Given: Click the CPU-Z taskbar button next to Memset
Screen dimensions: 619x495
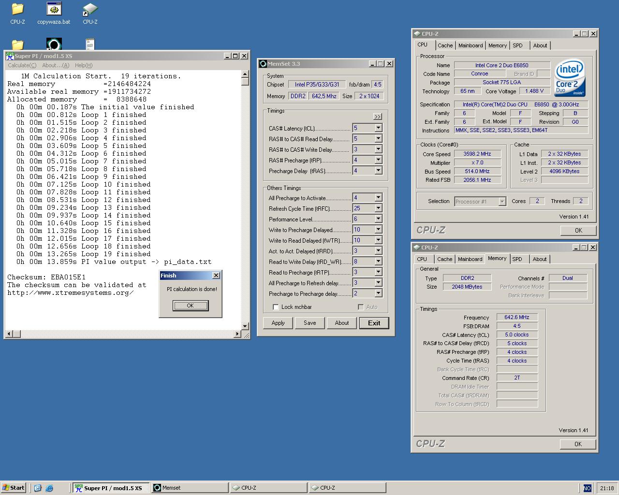Looking at the screenshot, I should [x=268, y=488].
